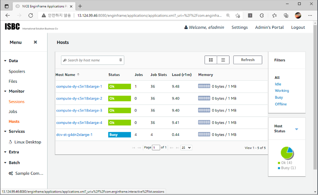Open browser settings ellipsis menu
This screenshot has height=195, width=318.
[x=310, y=16]
